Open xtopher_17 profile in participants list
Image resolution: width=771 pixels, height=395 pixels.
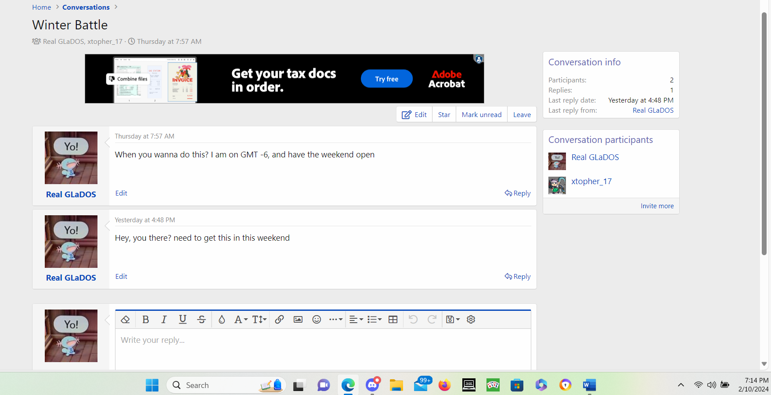point(591,181)
